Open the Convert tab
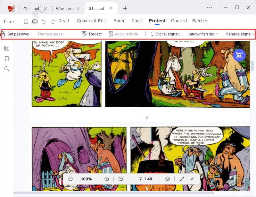 tap(179, 21)
